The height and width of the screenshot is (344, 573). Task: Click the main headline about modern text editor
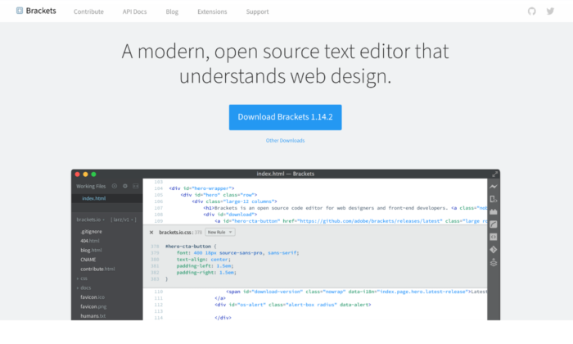[286, 64]
